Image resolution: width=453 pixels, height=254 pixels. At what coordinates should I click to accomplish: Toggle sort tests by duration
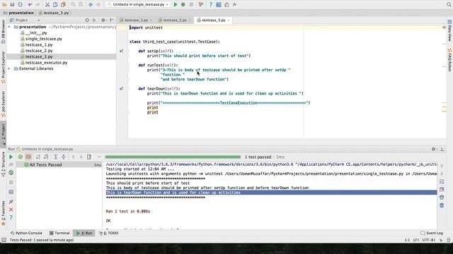46,157
